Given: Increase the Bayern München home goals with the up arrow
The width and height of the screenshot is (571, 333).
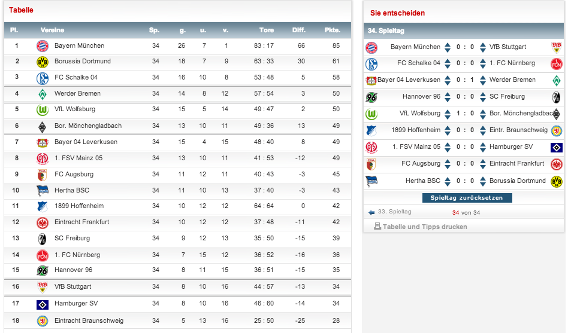Looking at the screenshot, I should pos(448,44).
